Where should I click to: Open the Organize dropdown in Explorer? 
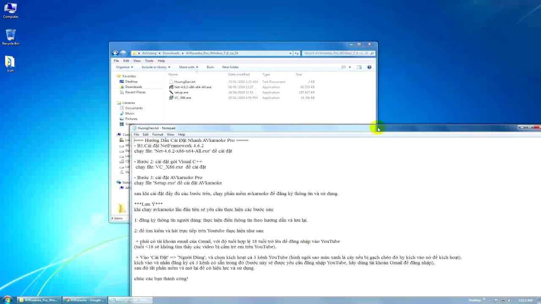[124, 67]
